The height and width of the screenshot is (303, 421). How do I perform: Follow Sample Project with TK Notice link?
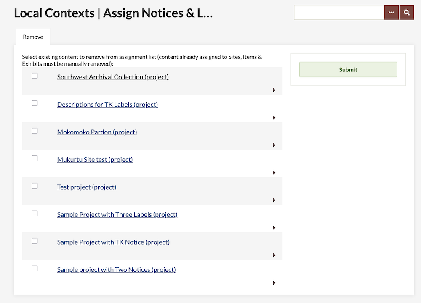[113, 242]
